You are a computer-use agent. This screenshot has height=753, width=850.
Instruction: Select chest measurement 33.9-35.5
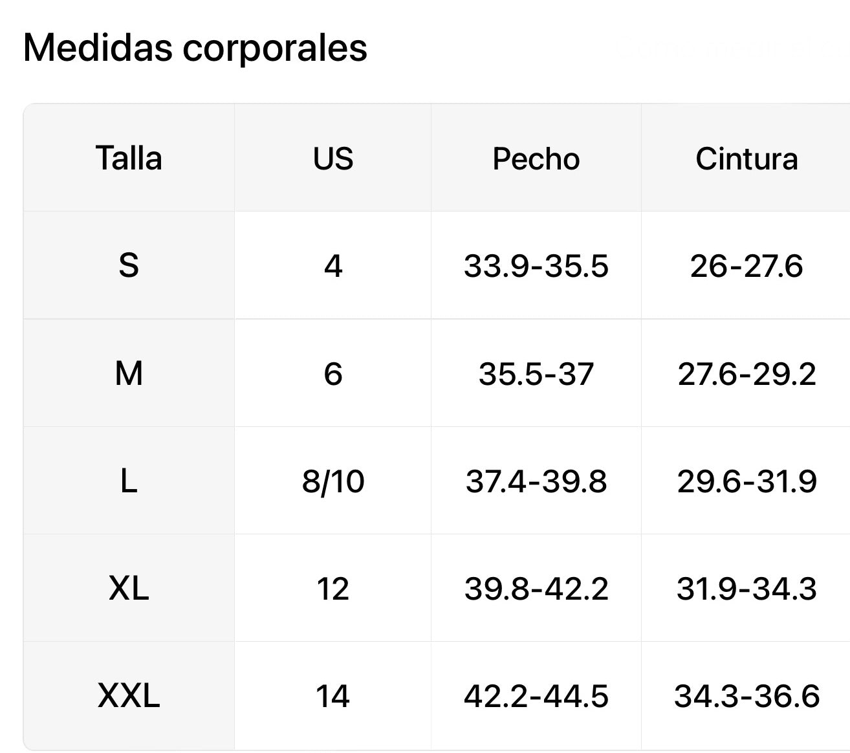536,266
